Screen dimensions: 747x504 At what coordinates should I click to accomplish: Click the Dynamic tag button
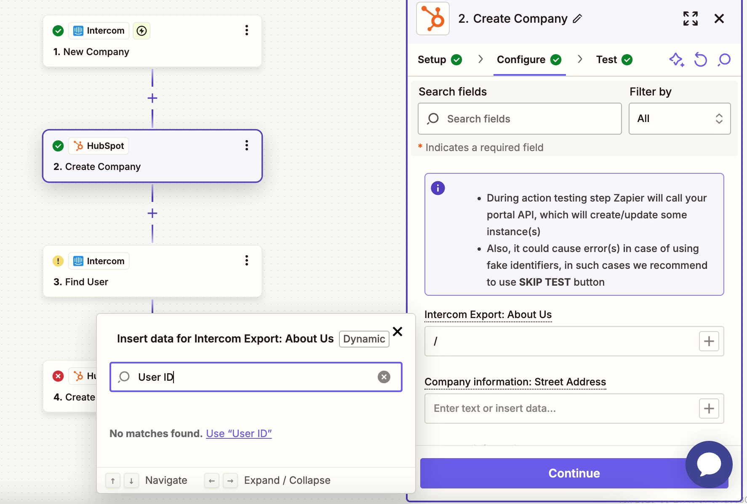(364, 339)
